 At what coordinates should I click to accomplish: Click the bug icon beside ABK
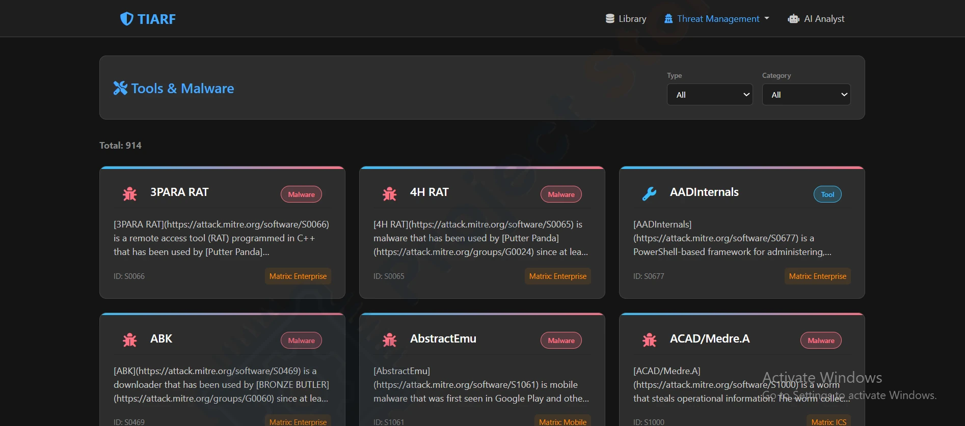coord(130,340)
